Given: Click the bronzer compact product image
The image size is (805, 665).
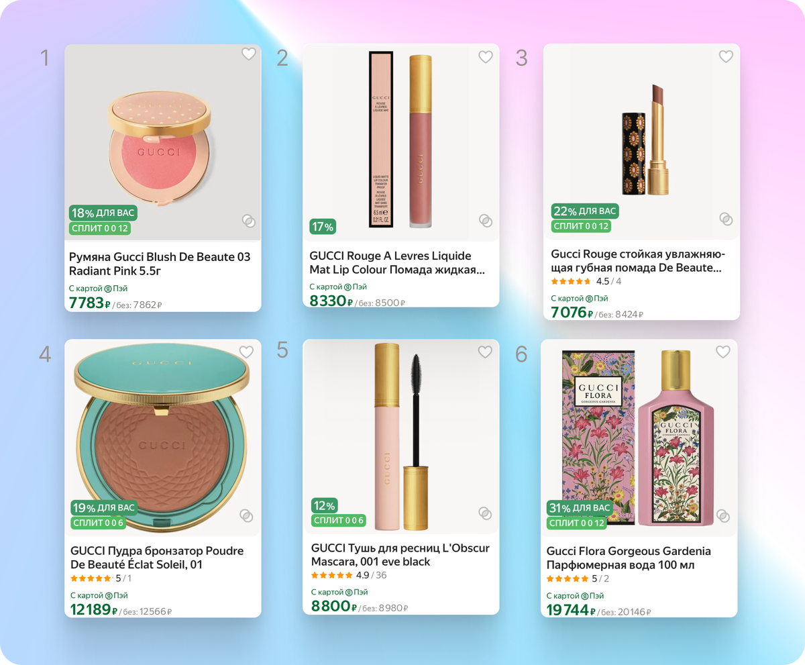Looking at the screenshot, I should (x=162, y=438).
